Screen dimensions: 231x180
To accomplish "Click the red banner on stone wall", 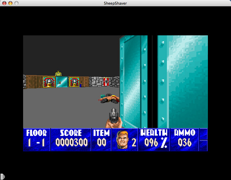I will coord(106,82).
